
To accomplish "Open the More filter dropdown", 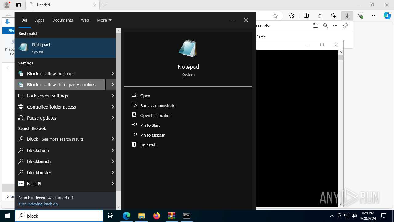I will [x=104, y=20].
